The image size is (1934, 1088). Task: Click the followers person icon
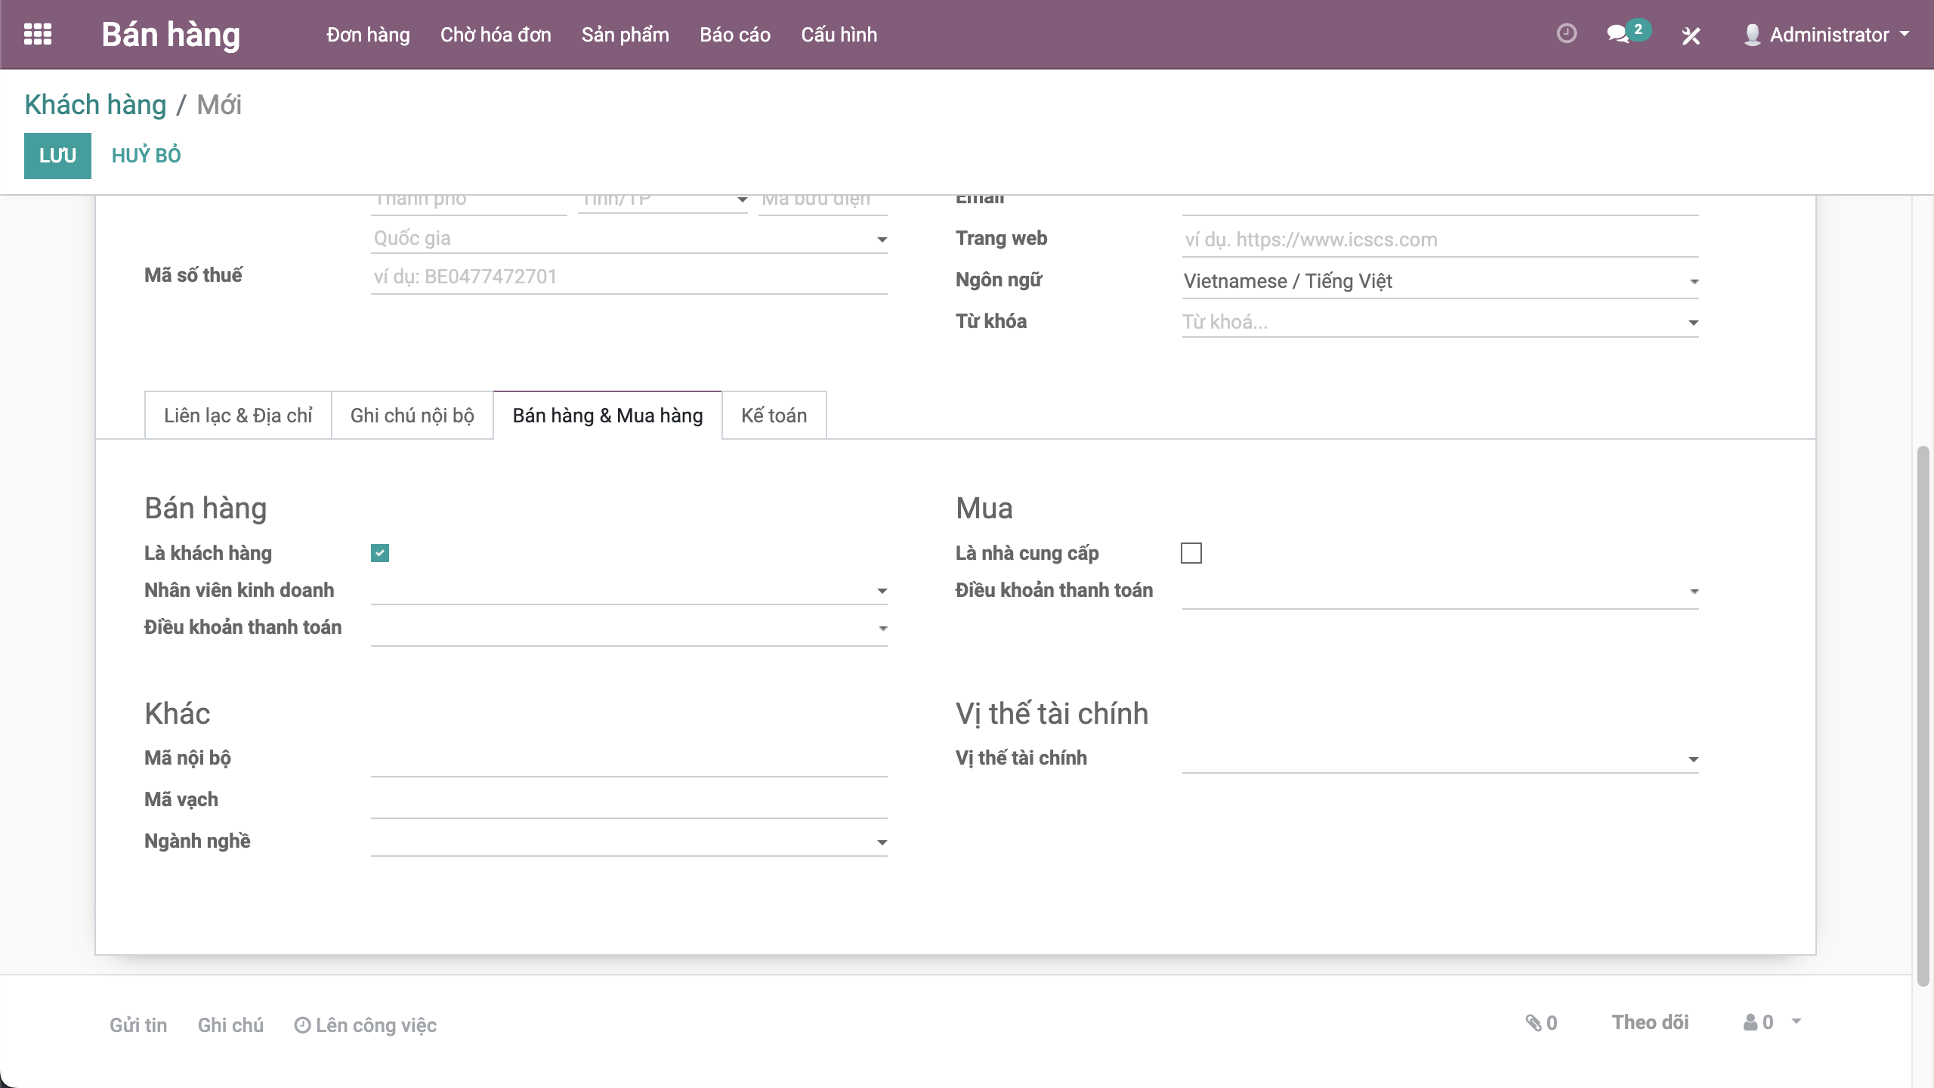tap(1750, 1022)
